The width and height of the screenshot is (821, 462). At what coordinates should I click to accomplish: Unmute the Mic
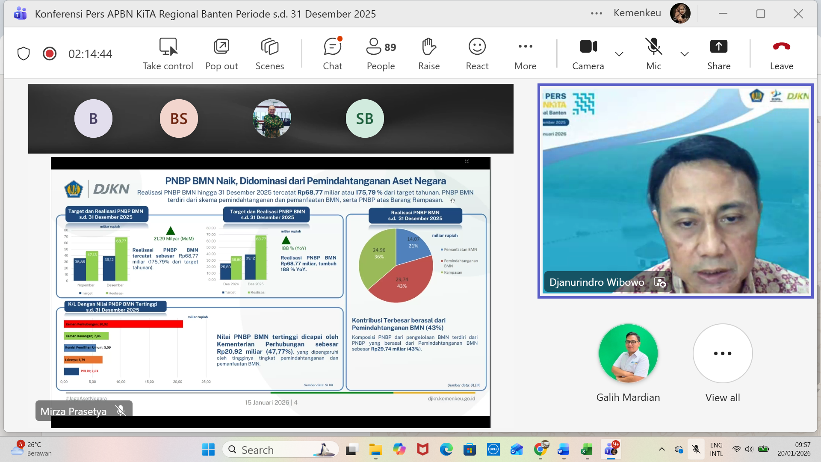click(x=653, y=53)
